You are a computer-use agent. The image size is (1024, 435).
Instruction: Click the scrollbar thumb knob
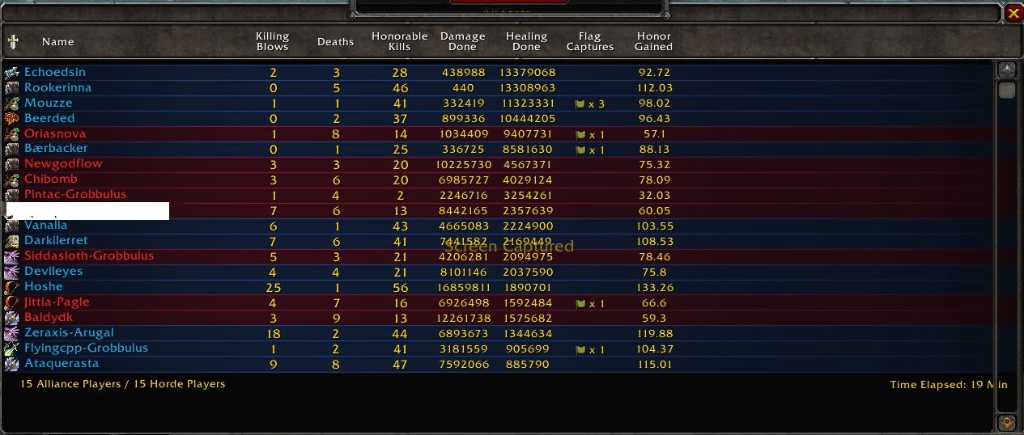(x=1007, y=91)
